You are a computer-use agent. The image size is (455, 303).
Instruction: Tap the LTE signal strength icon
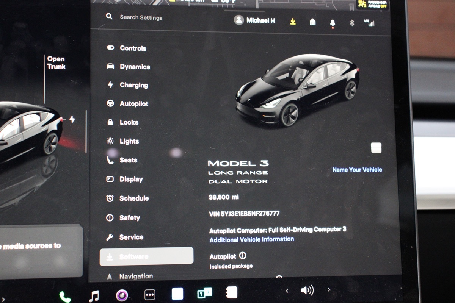pos(369,23)
